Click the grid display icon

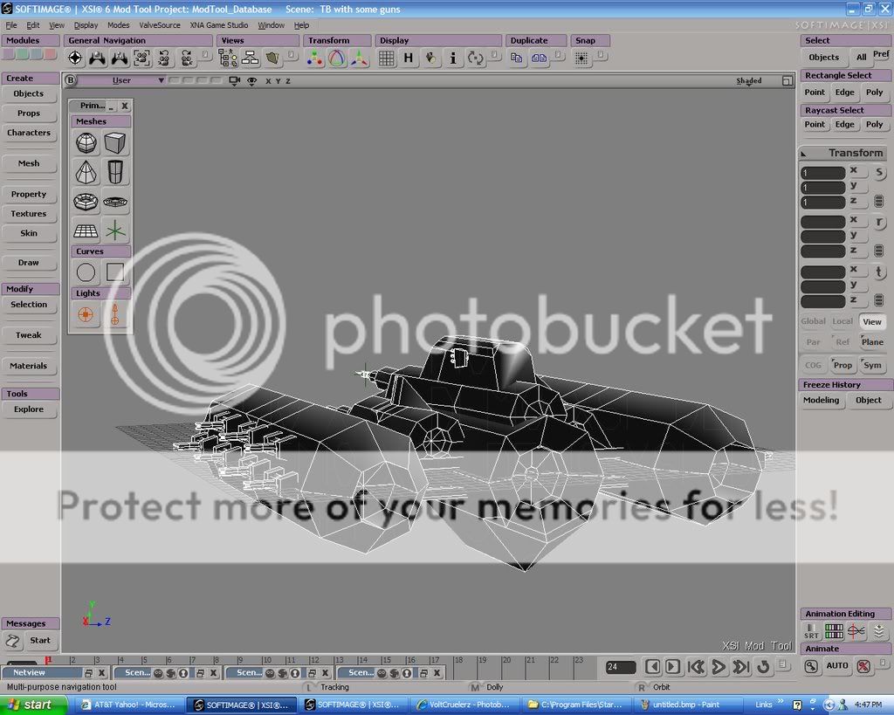pos(386,58)
